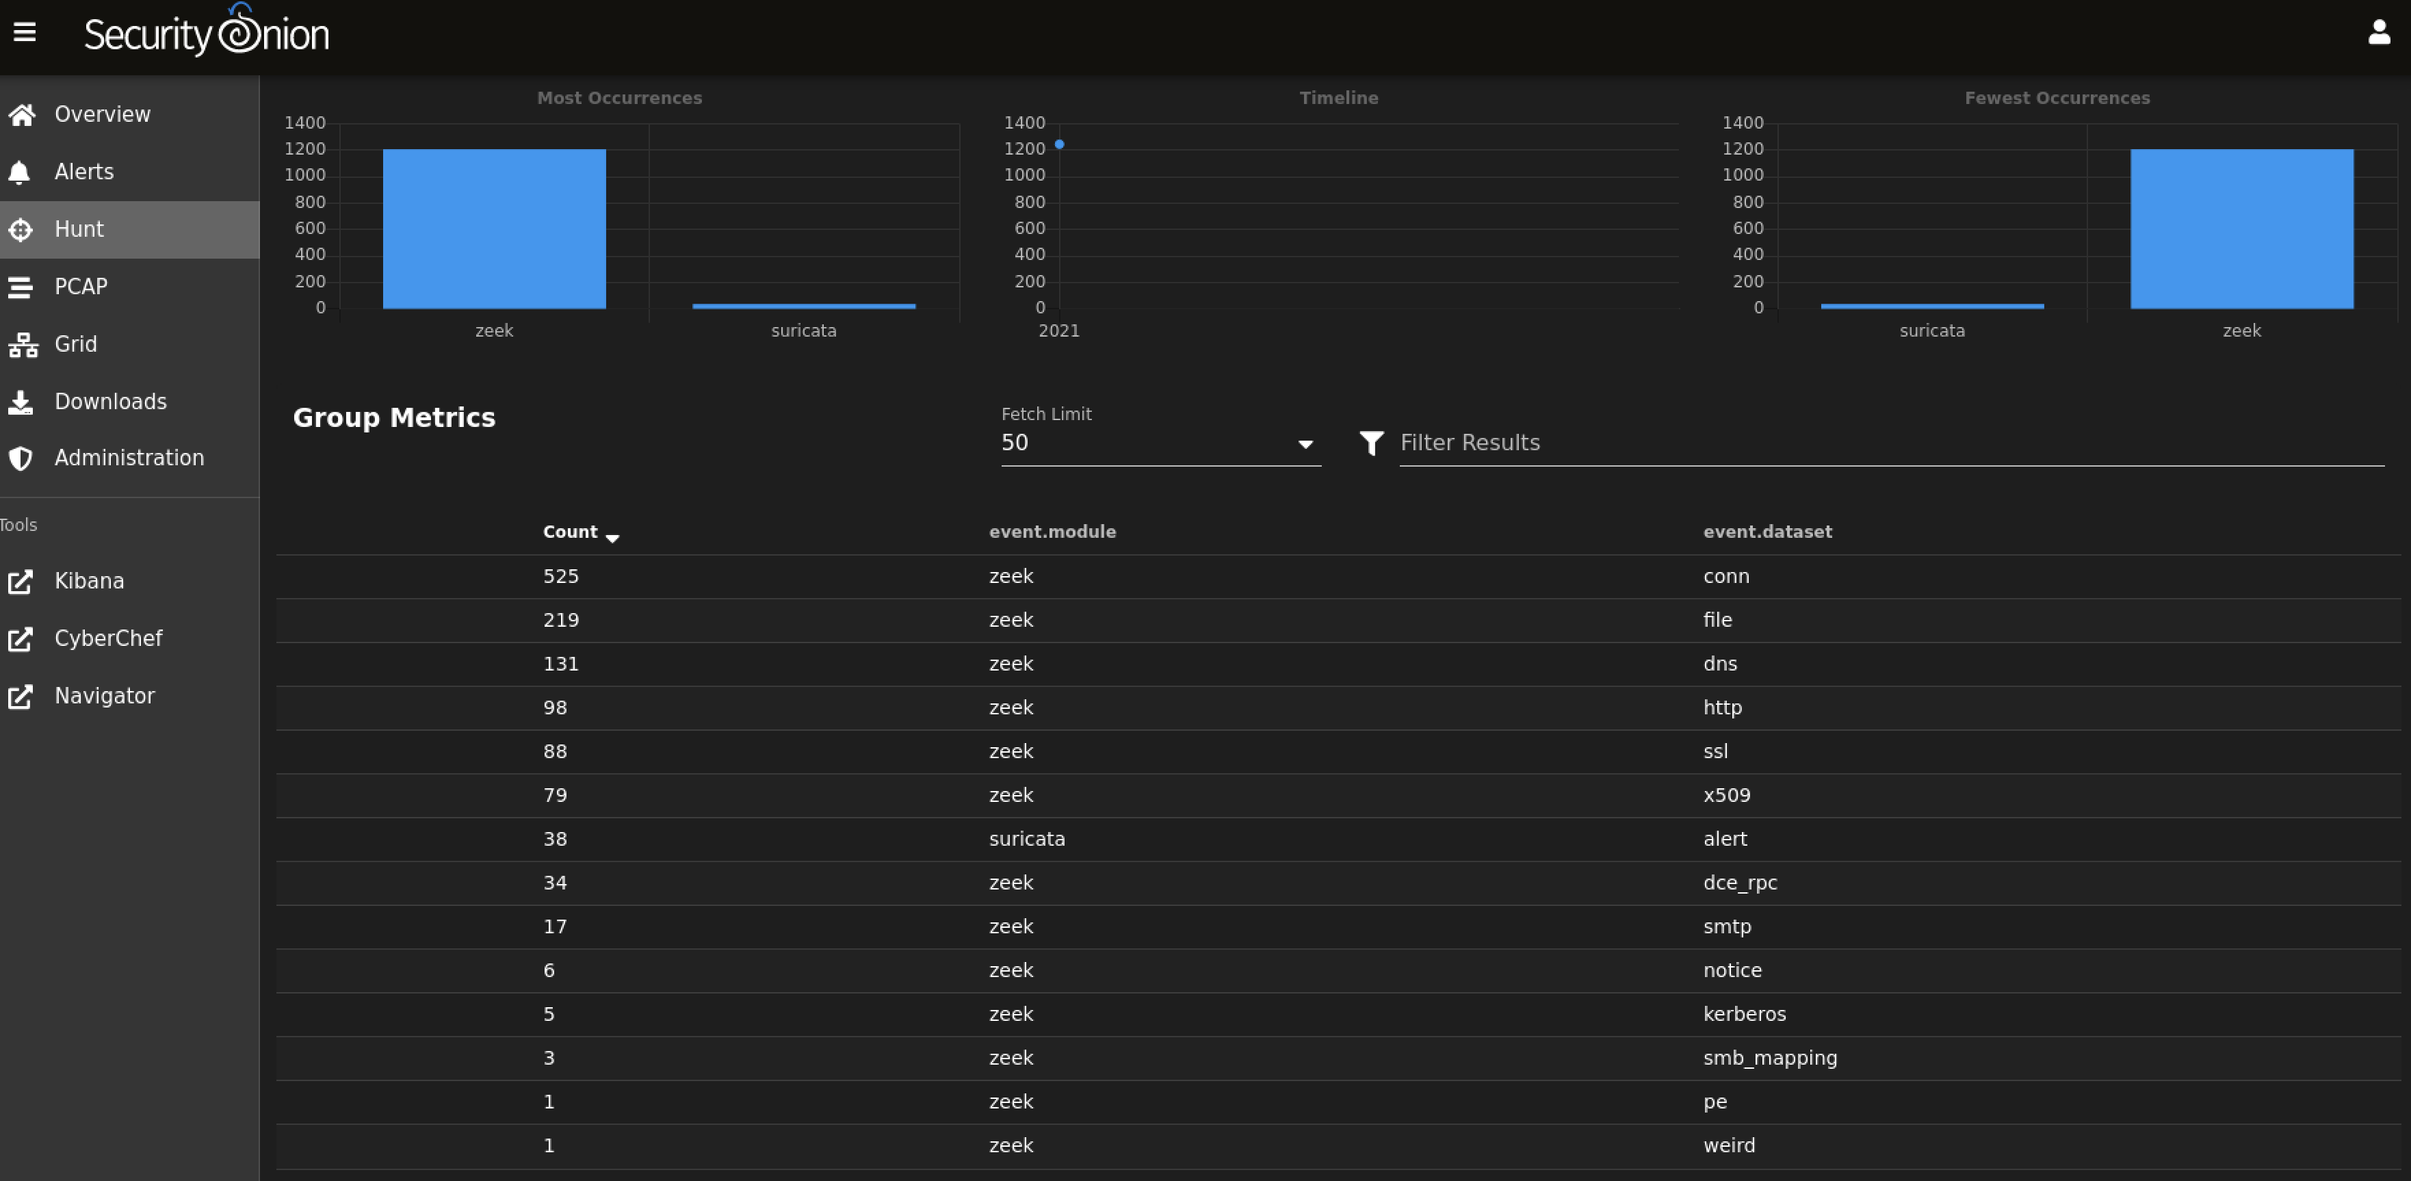The image size is (2411, 1181).
Task: Launch Kibana from Tools
Action: [129, 581]
